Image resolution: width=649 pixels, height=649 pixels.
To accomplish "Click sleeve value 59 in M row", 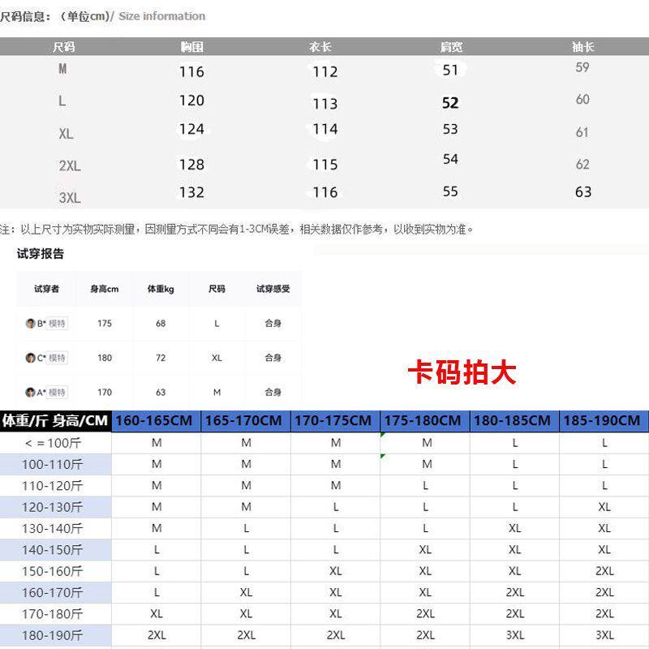I will pos(582,67).
